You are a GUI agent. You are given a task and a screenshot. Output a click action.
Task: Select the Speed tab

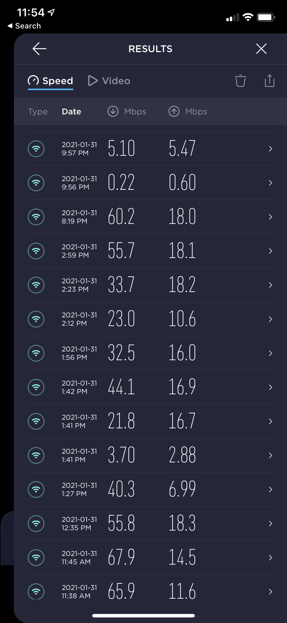click(51, 81)
